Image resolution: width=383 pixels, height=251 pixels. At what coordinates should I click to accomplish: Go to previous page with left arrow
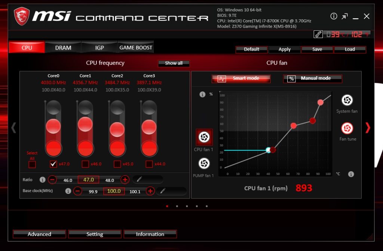pyautogui.click(x=14, y=128)
